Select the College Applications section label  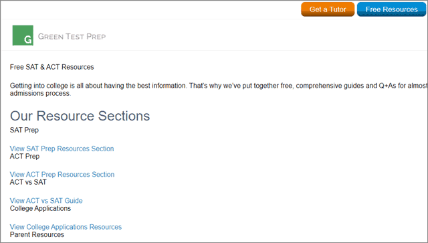point(40,208)
